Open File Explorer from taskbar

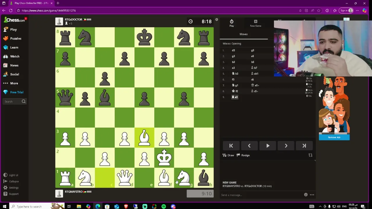click(x=79, y=206)
